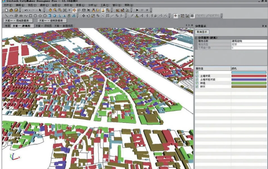Switch to the 方案一:顶视图 tab
268x169 pixels.
[x=44, y=26]
